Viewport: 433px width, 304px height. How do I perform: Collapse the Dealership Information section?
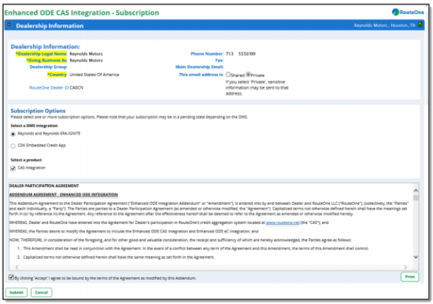pyautogui.click(x=9, y=24)
